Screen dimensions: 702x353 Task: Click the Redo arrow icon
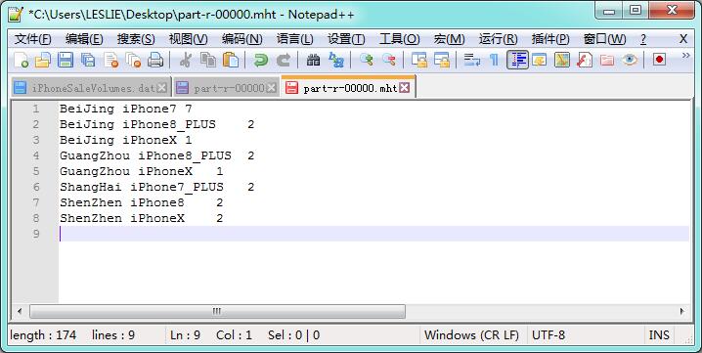[x=283, y=60]
